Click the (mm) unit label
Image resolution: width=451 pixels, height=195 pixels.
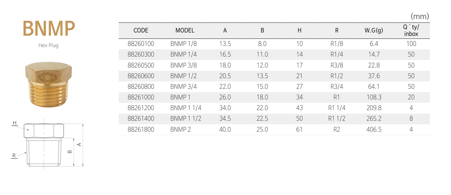(x=420, y=16)
